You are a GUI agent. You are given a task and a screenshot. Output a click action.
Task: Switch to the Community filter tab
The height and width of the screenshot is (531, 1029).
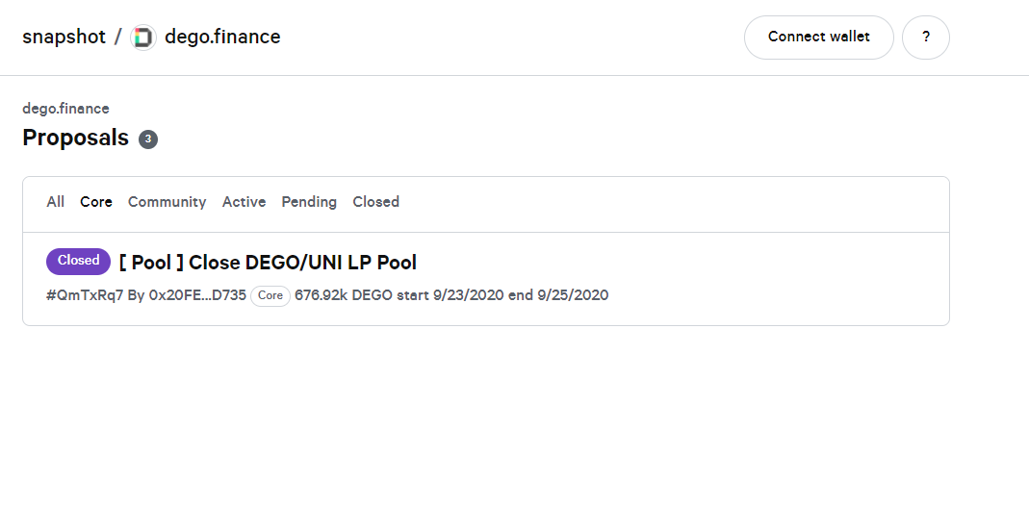[x=167, y=202]
